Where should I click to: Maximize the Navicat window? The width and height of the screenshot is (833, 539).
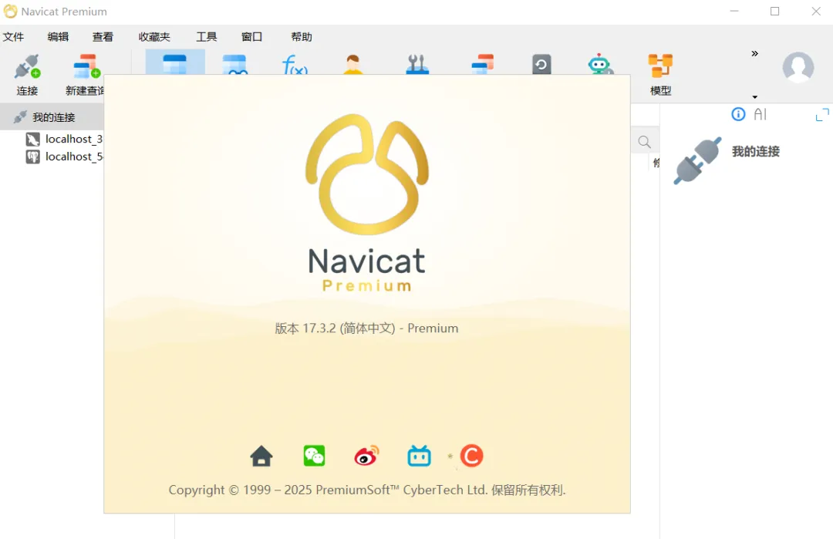pyautogui.click(x=774, y=11)
